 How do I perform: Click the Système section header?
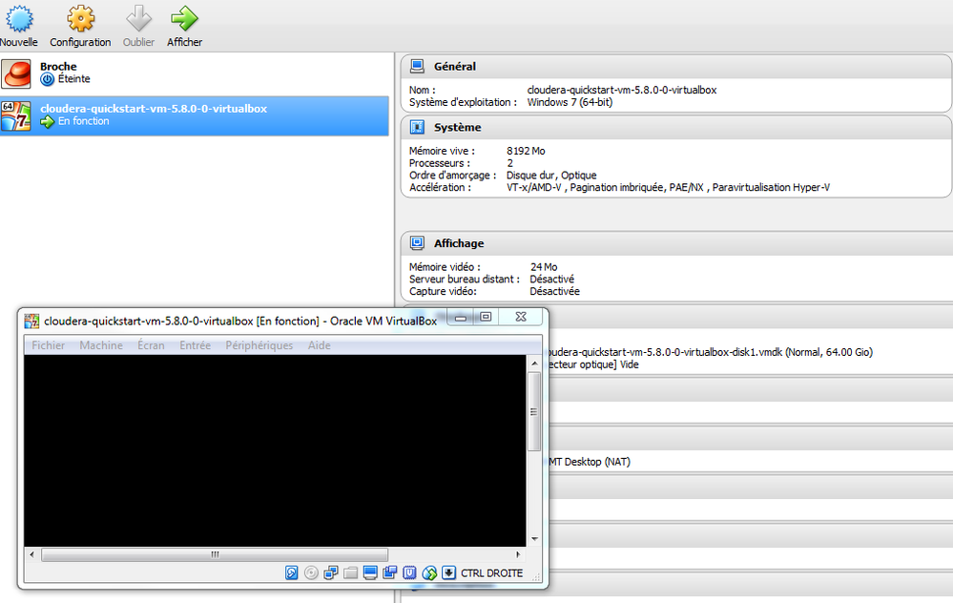point(675,127)
